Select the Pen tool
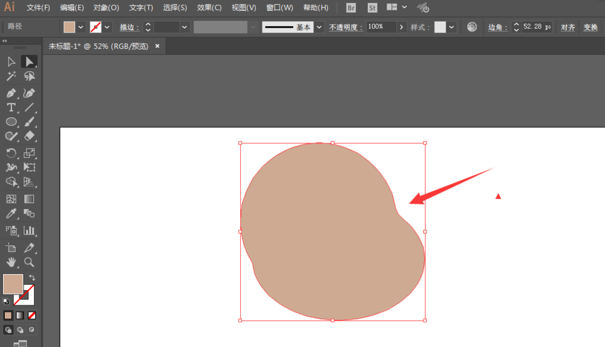Image resolution: width=605 pixels, height=347 pixels. [11, 93]
